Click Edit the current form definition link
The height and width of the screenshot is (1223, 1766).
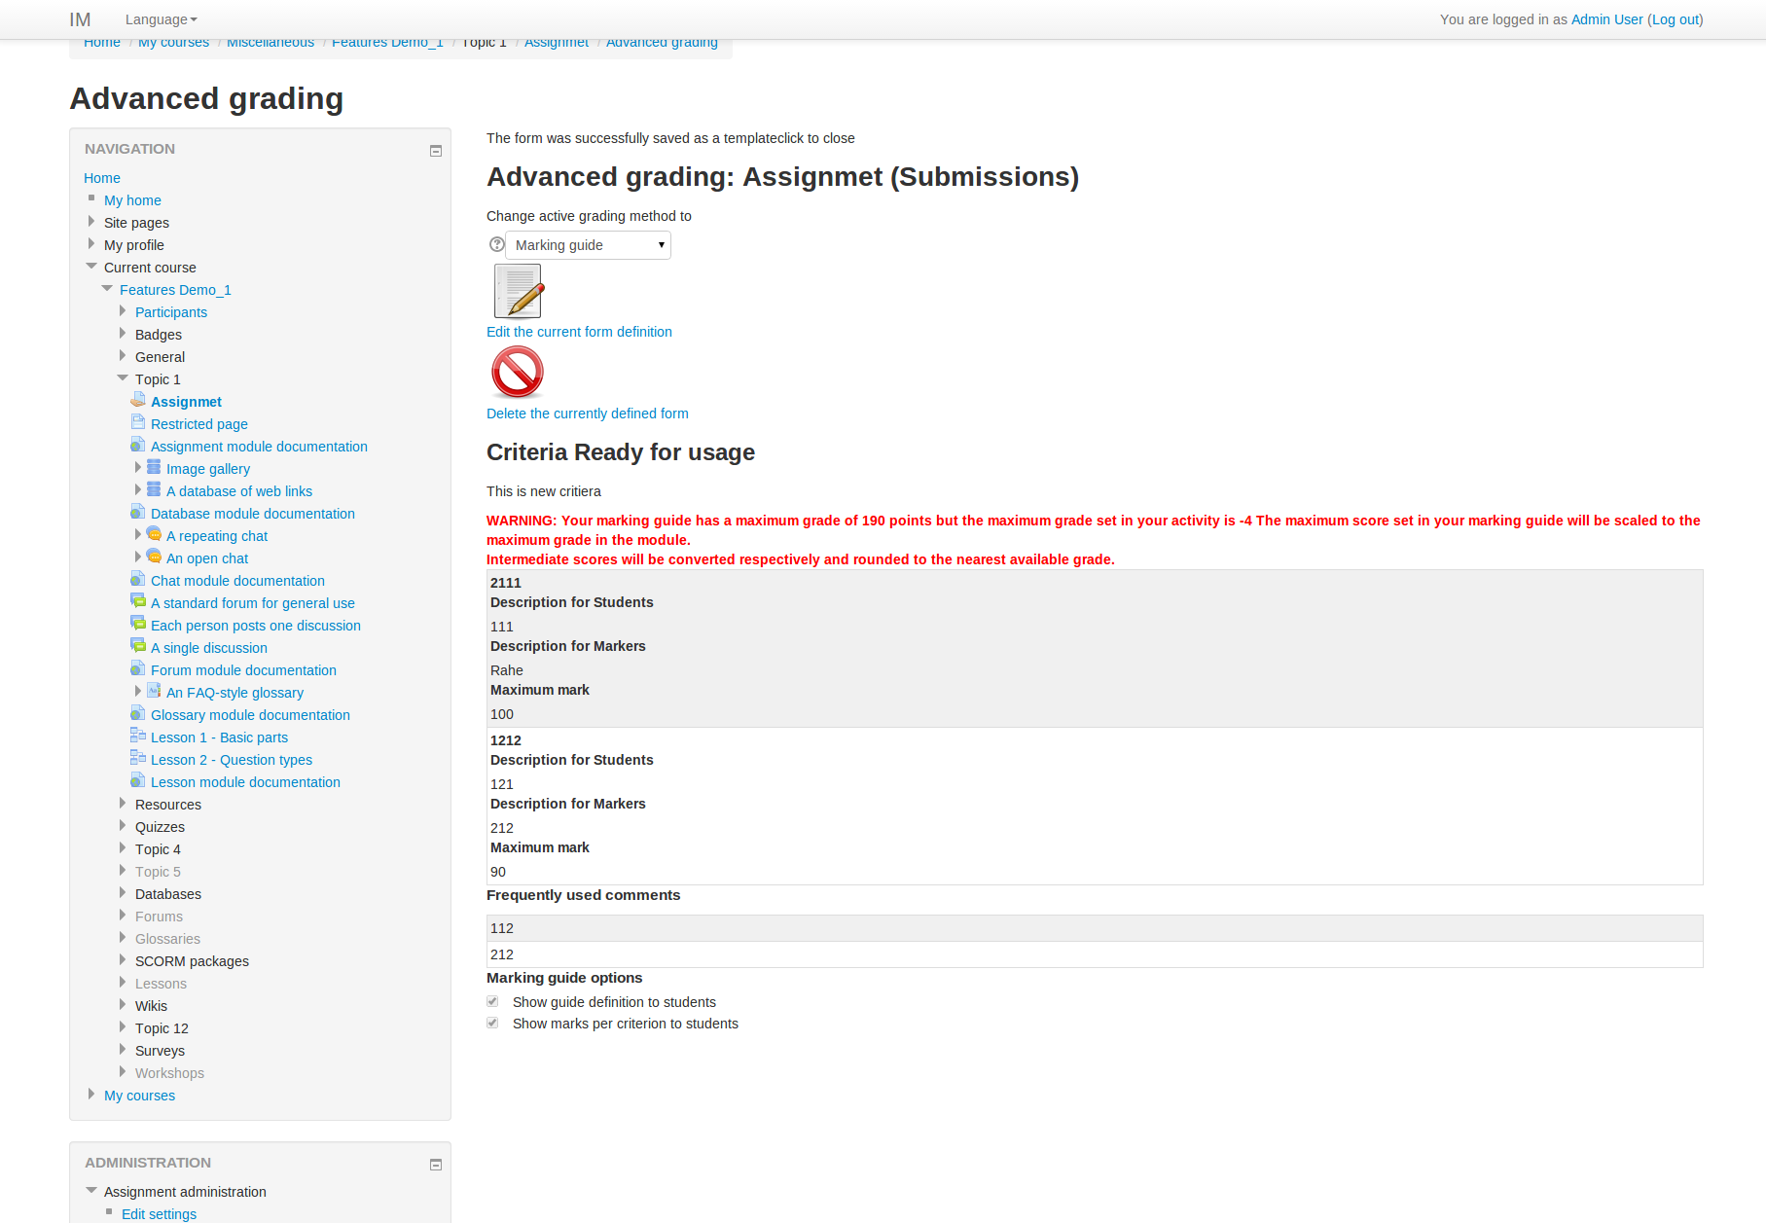point(579,332)
